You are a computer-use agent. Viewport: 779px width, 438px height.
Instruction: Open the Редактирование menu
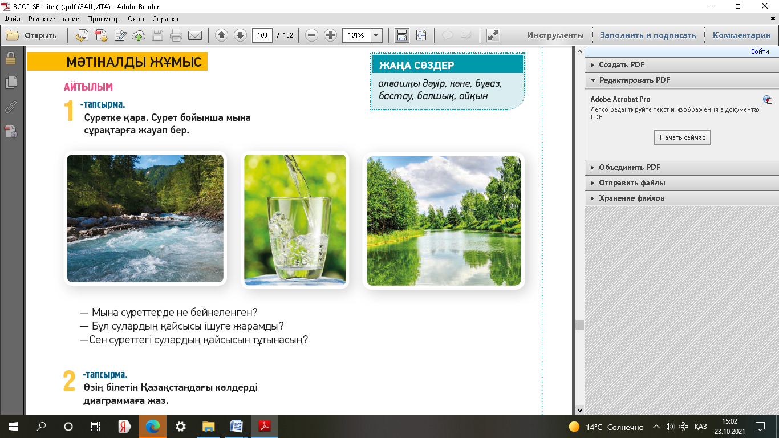[x=54, y=19]
